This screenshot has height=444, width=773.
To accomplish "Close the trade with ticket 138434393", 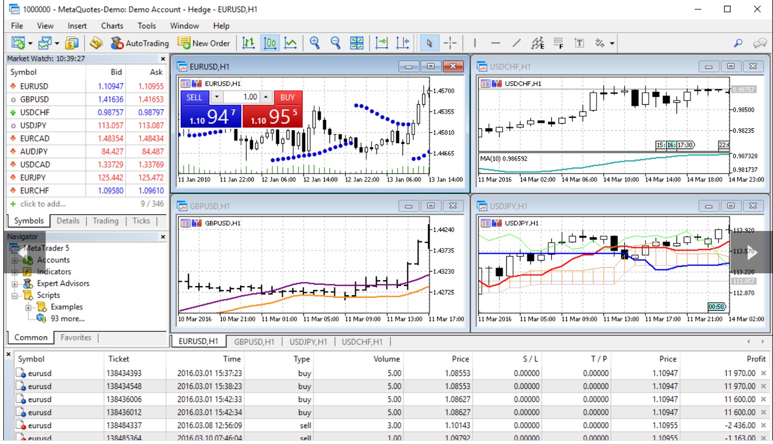I will point(763,374).
